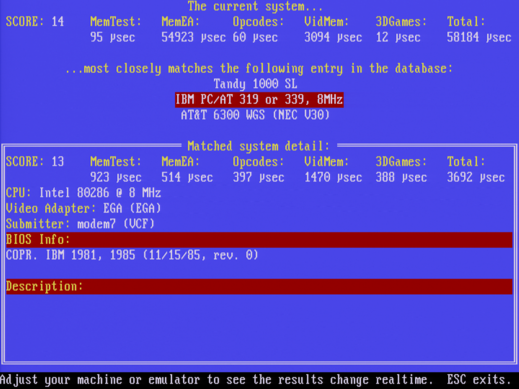The image size is (519, 389).
Task: Click the Total: column header in the top row
Action: tap(466, 22)
